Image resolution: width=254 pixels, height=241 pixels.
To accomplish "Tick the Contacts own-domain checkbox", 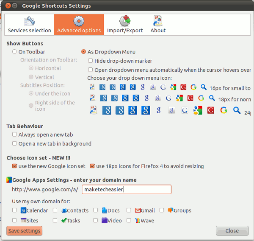I will point(55,210).
